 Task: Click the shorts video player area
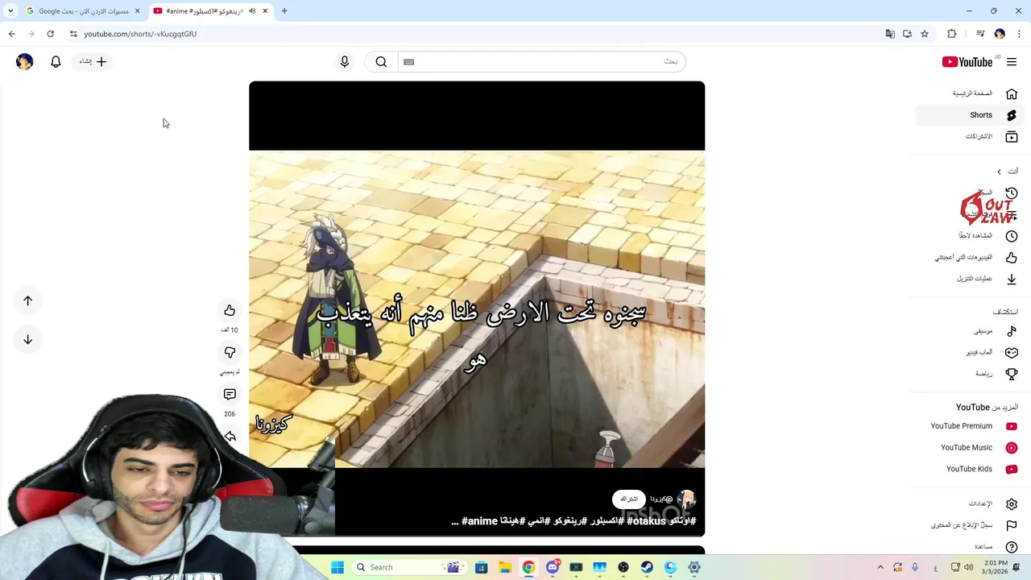click(477, 309)
